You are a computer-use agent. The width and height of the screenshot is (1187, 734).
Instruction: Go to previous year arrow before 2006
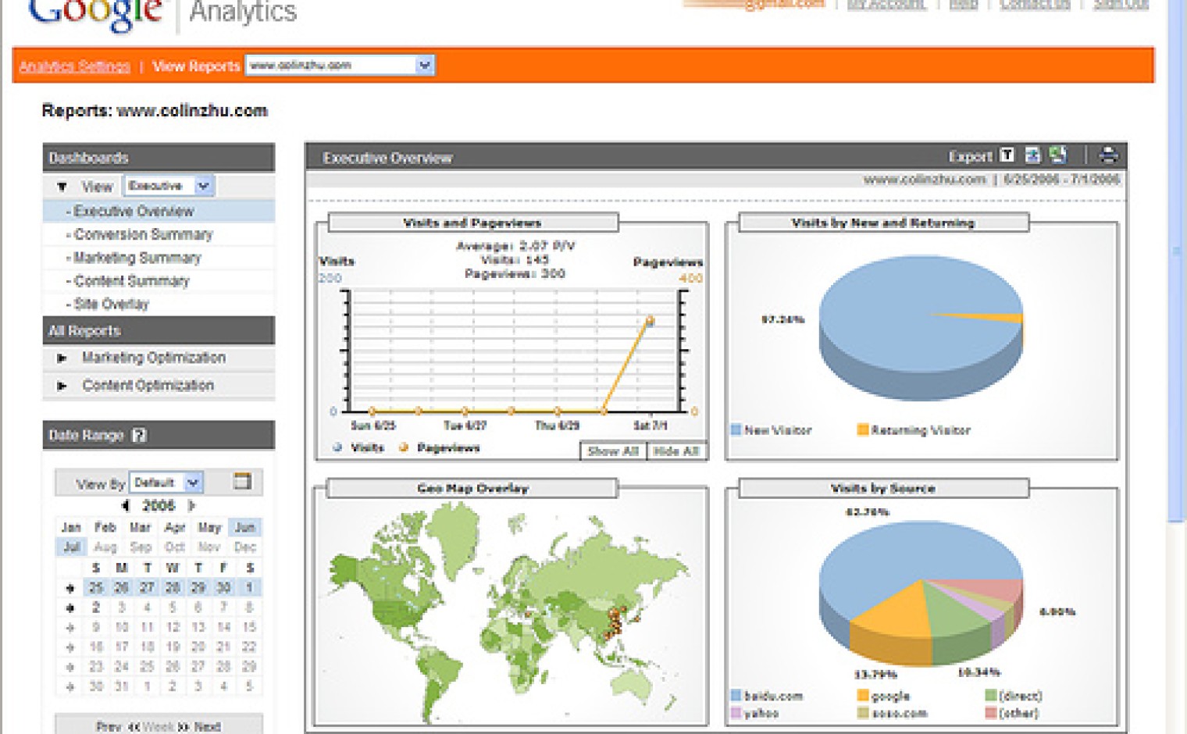(x=125, y=505)
